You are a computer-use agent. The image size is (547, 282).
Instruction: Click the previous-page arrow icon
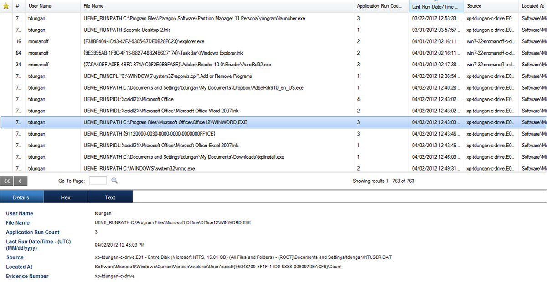[x=20, y=181]
